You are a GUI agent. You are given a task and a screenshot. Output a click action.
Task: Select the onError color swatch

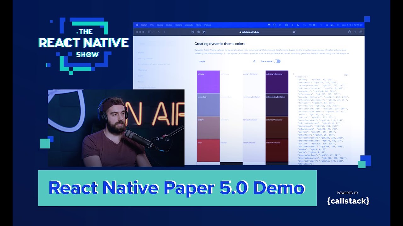click(x=231, y=150)
